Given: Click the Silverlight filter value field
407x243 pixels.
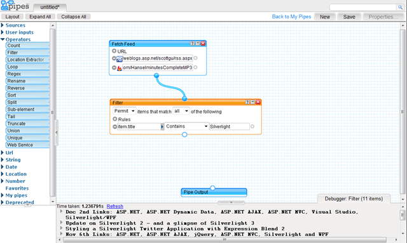Looking at the screenshot, I should [x=229, y=126].
